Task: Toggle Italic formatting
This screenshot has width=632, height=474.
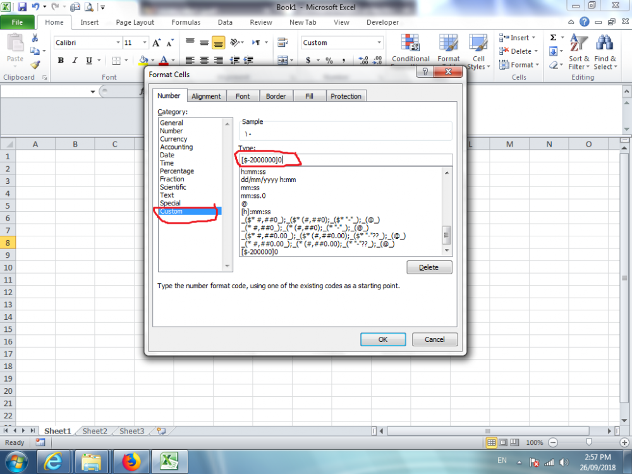Action: coord(75,61)
